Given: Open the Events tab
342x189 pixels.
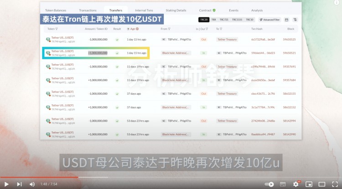Looking at the screenshot, I should click(x=233, y=10).
